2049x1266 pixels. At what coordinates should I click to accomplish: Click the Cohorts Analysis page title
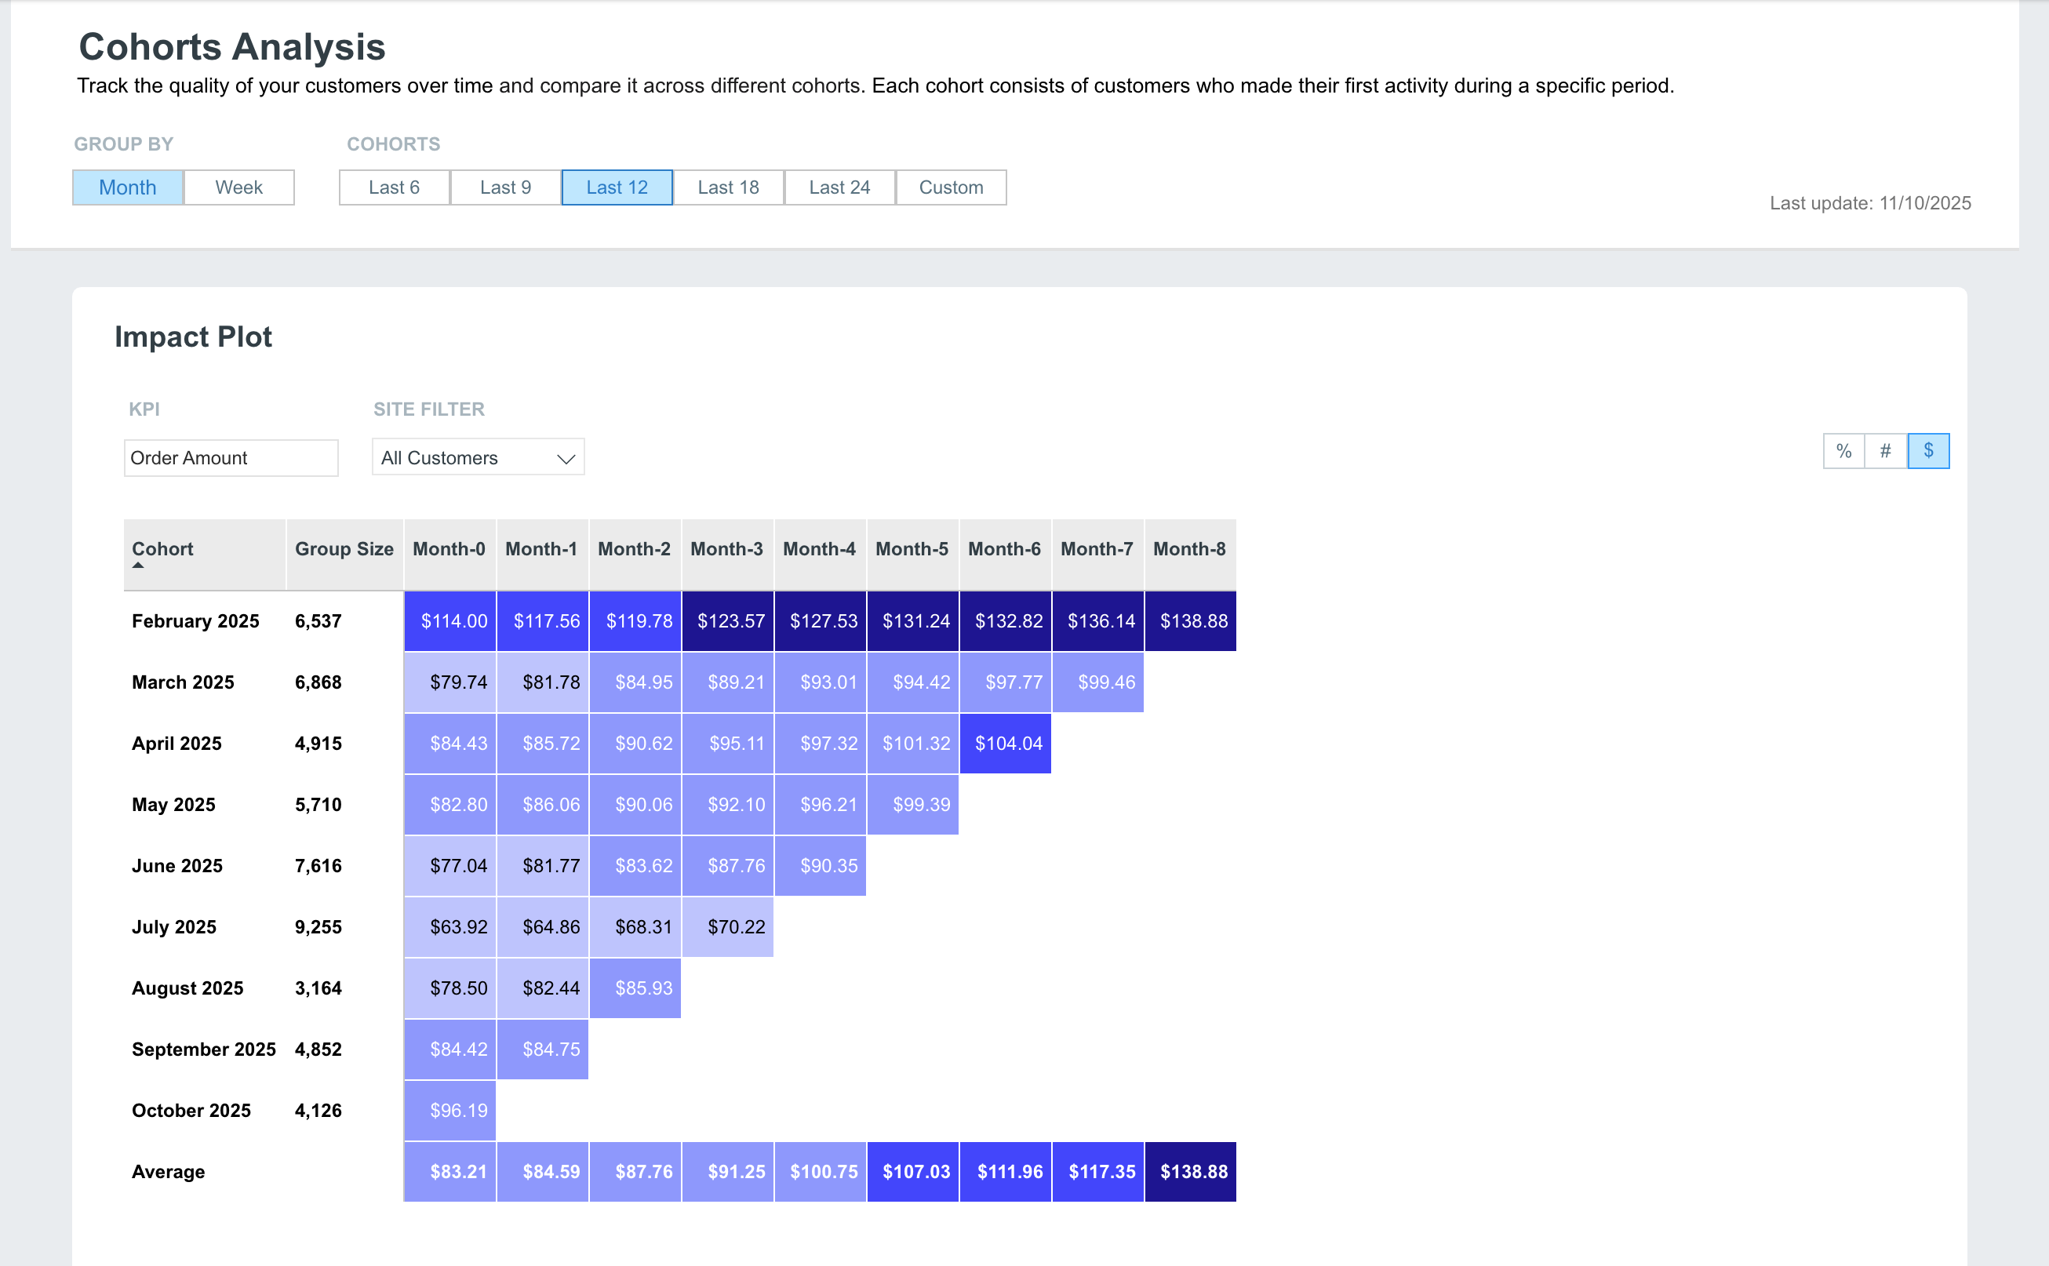[x=232, y=47]
